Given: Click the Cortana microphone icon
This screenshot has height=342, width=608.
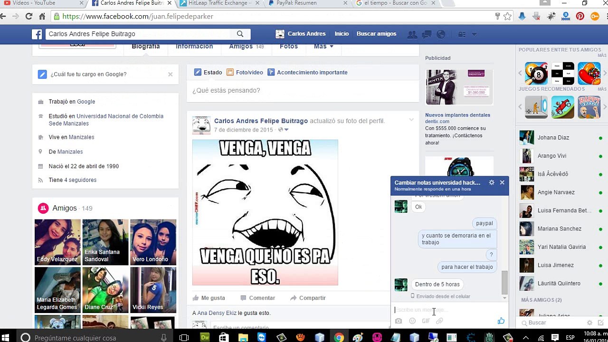Looking at the screenshot, I should [x=164, y=338].
